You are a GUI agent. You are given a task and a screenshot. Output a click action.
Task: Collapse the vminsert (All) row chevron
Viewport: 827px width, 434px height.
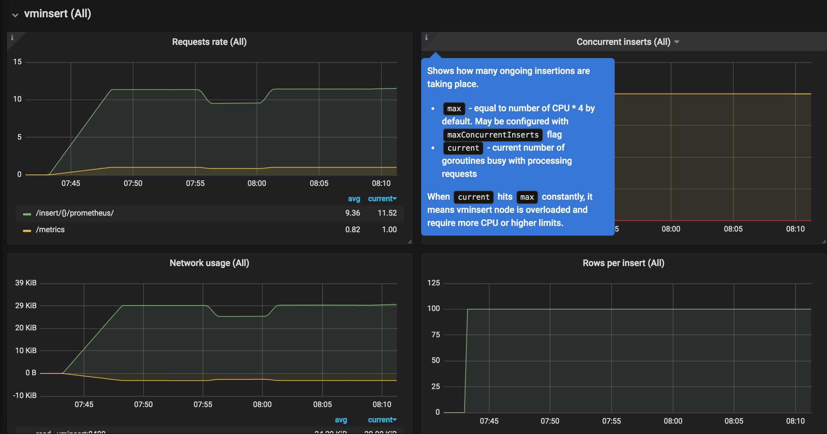point(15,15)
